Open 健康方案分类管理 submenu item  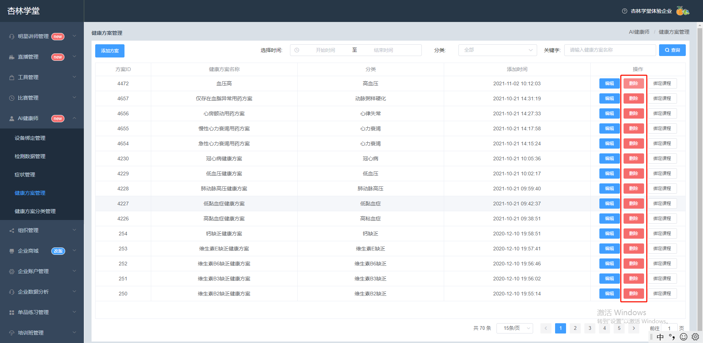(35, 212)
